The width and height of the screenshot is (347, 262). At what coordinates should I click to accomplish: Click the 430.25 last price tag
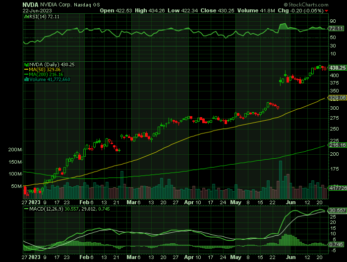[337, 68]
